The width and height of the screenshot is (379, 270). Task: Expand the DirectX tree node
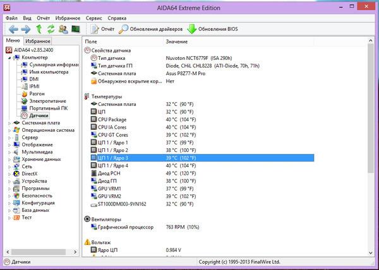(9, 173)
